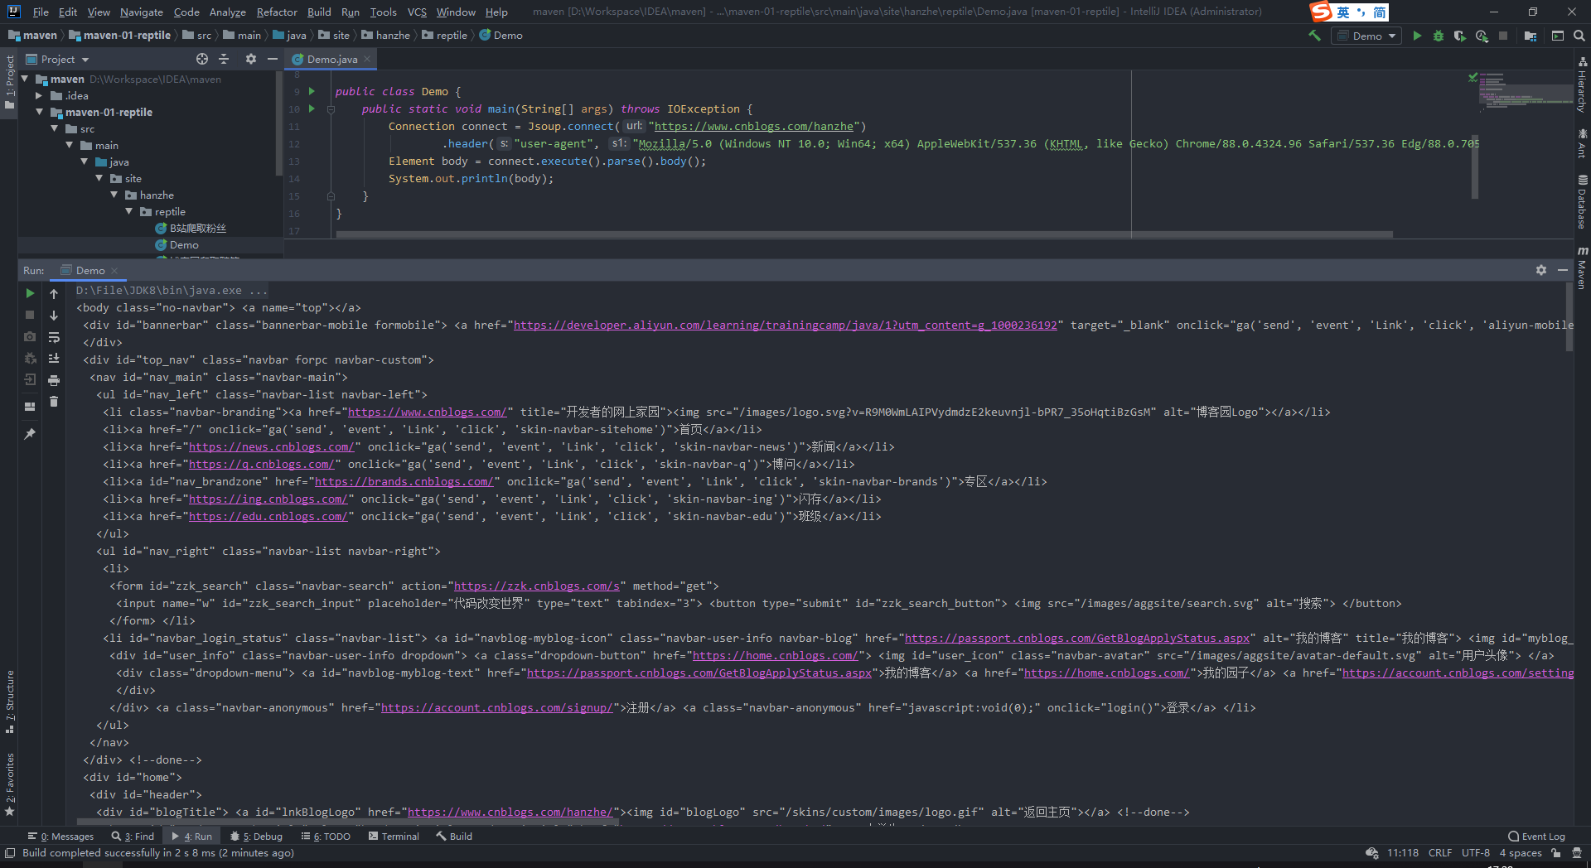The height and width of the screenshot is (868, 1591).
Task: Click the news.cnblogs.com link in console
Action: (x=271, y=447)
